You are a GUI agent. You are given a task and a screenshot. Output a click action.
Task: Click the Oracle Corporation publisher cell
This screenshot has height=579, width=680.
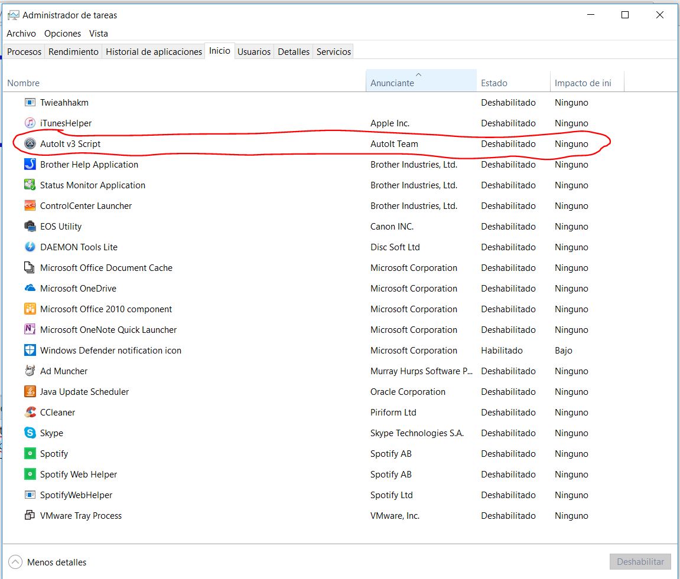[408, 392]
